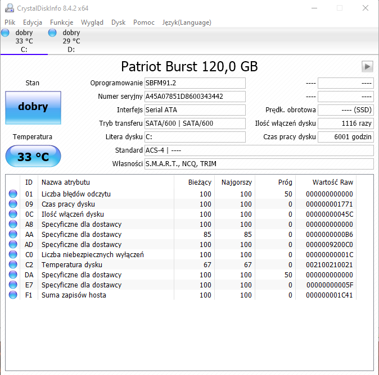The width and height of the screenshot is (379, 375).
Task: Switch to the C: drive tab
Action: coord(24,41)
